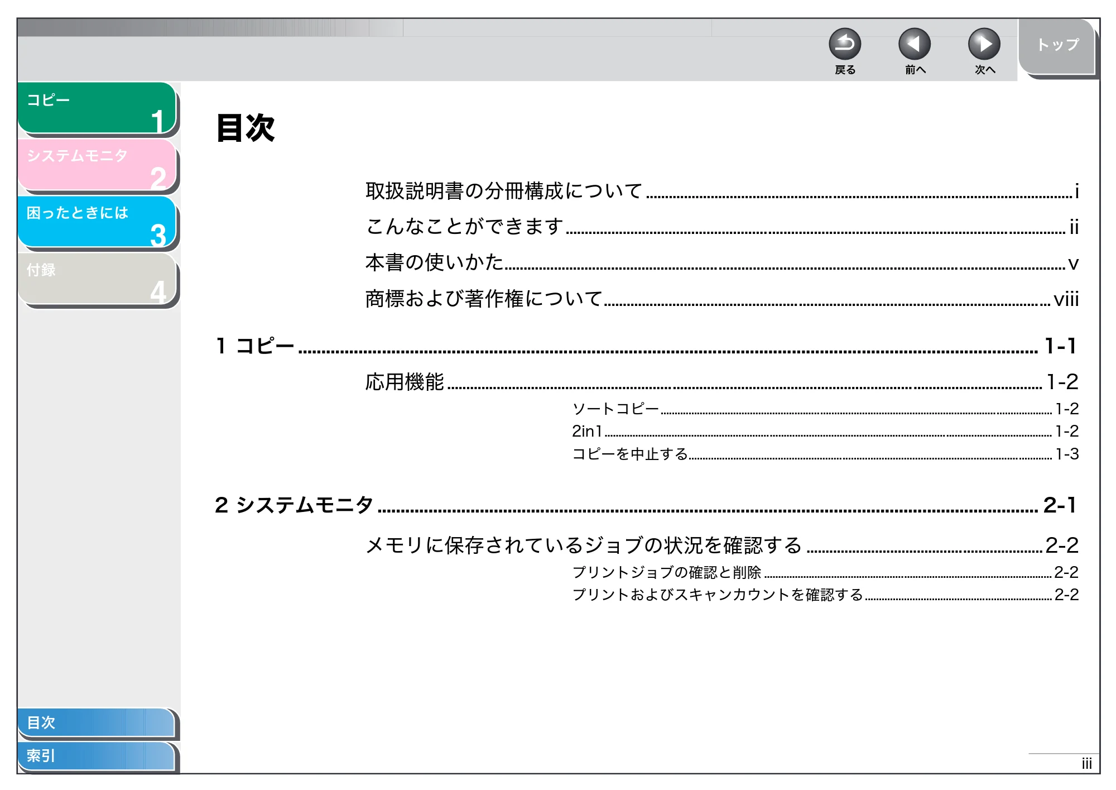Open こんなことができます entry
1116x790 pixels.
(x=721, y=227)
